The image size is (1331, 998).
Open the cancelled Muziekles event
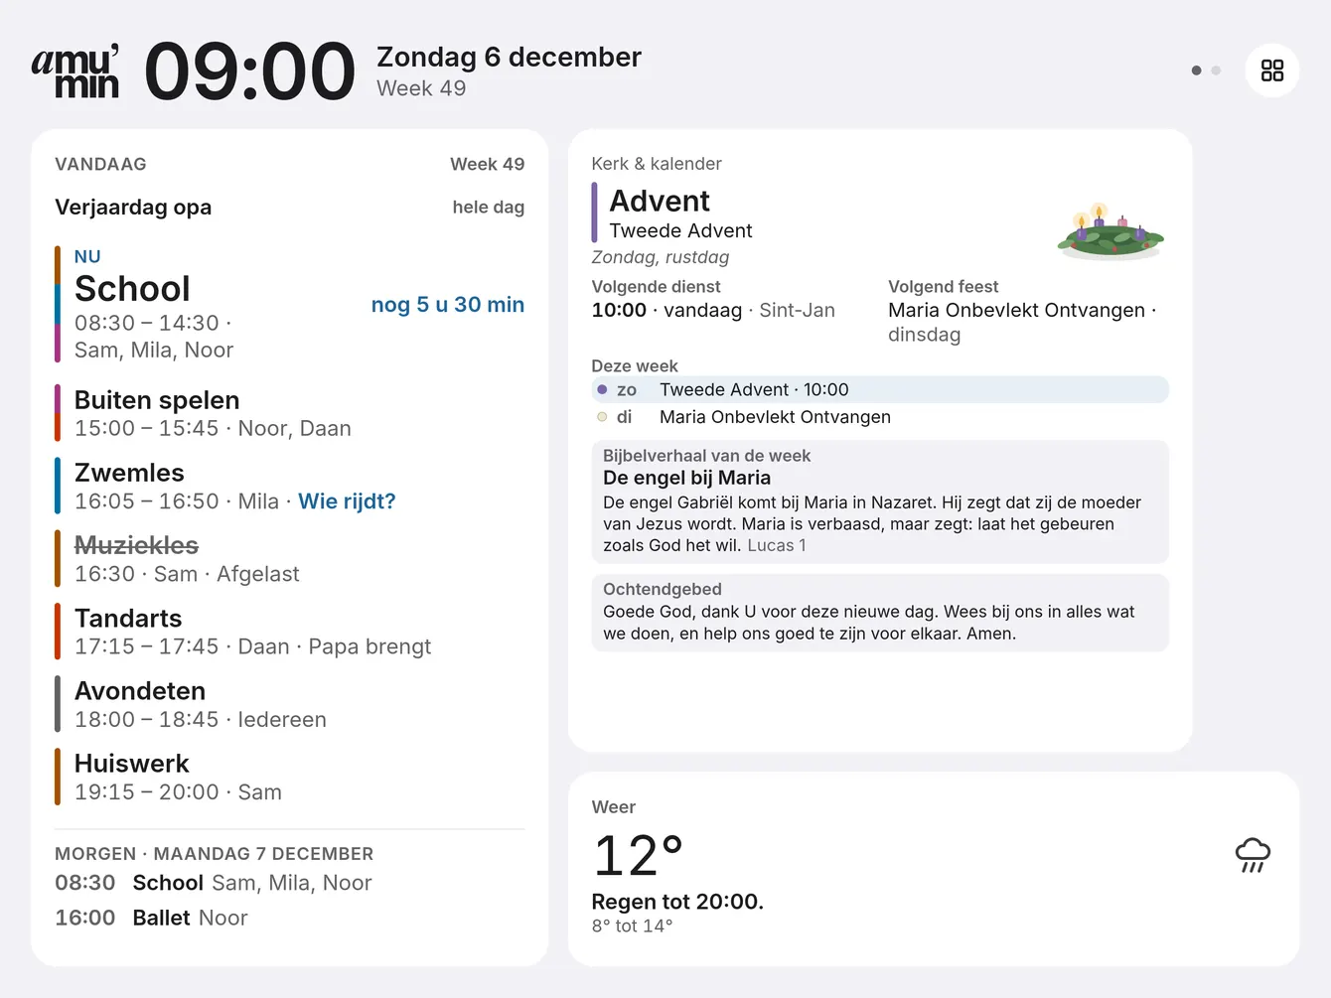pos(289,559)
